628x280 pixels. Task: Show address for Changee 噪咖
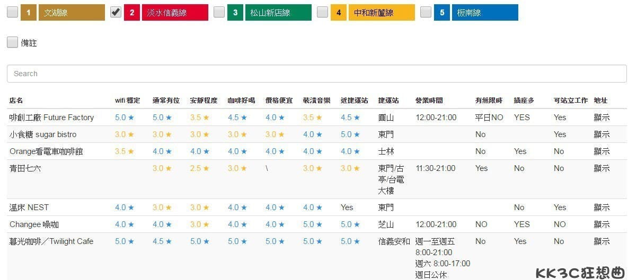[602, 224]
